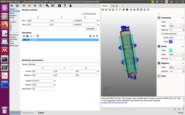Click the cylinder Height input field
Image resolution: width=185 pixels, height=115 pixels.
[x=42, y=81]
